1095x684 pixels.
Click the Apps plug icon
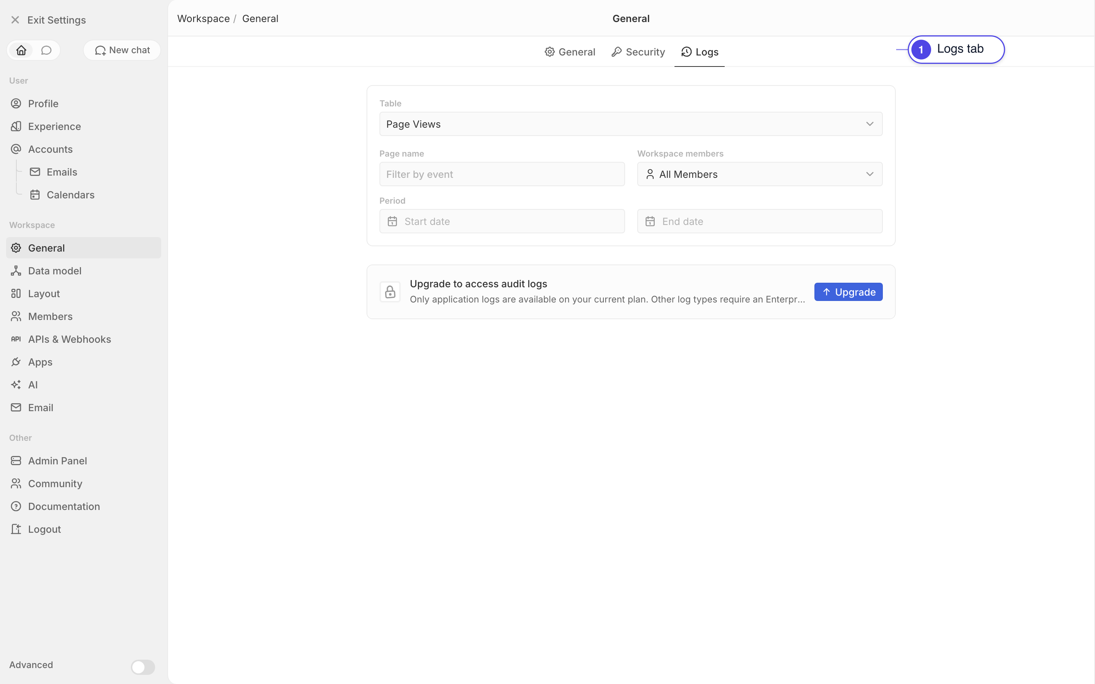[x=16, y=362]
